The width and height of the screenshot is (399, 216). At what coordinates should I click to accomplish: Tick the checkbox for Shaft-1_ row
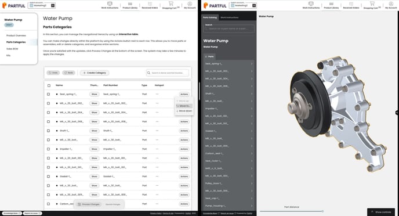pyautogui.click(x=48, y=131)
